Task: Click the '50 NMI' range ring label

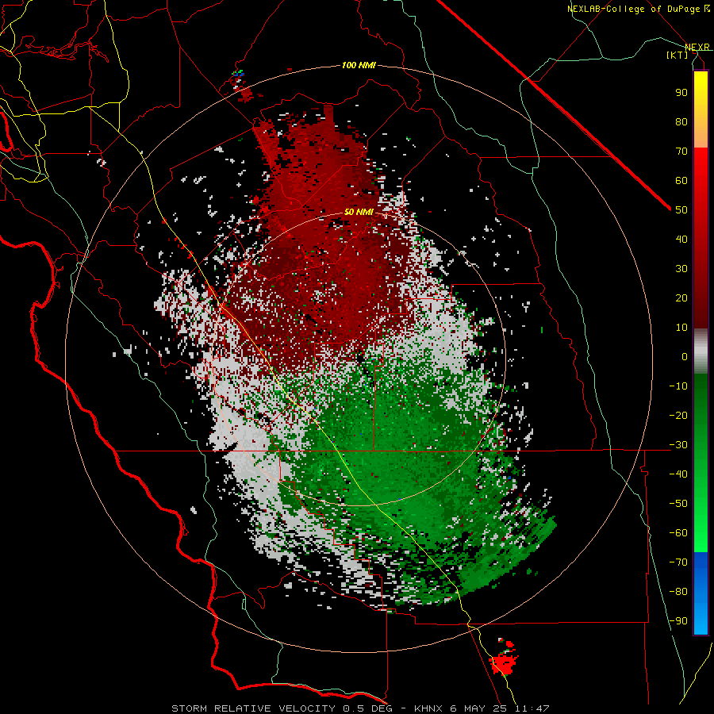Action: (x=359, y=212)
